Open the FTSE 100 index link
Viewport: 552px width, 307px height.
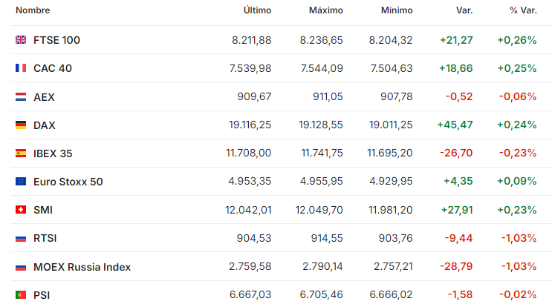point(56,40)
